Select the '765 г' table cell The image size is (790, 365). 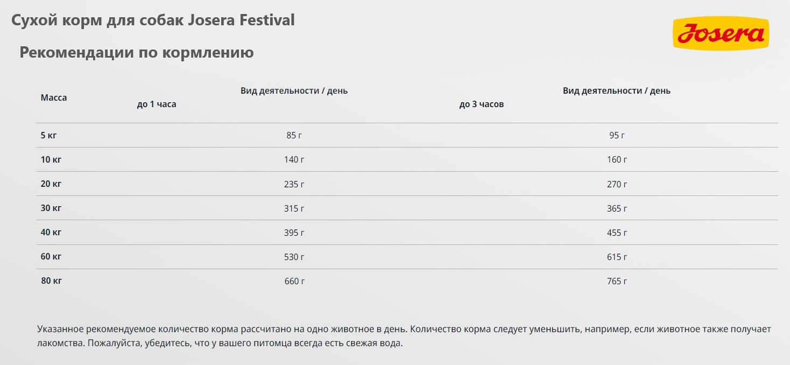(x=617, y=281)
